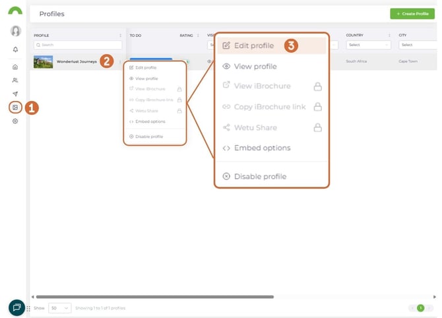Screen dimensions: 442x318
Task: Open the chat support bubble icon
Action: tap(16, 307)
